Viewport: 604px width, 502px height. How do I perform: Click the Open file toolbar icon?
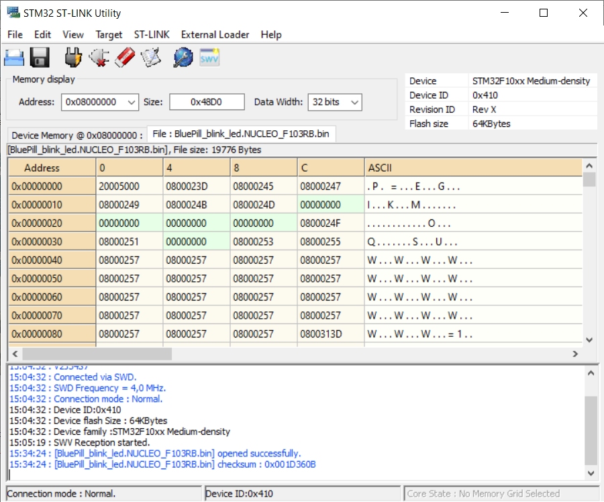click(15, 58)
